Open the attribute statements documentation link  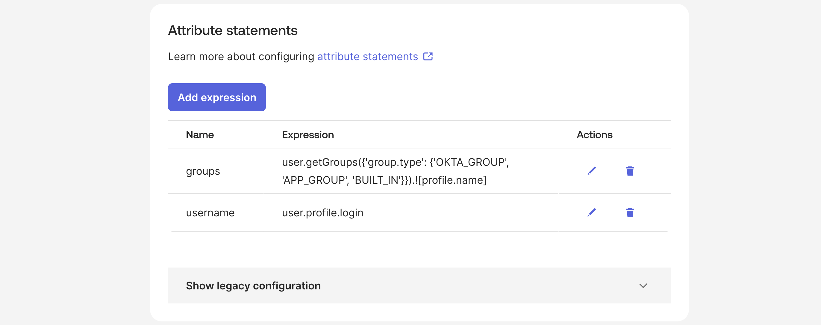click(367, 56)
